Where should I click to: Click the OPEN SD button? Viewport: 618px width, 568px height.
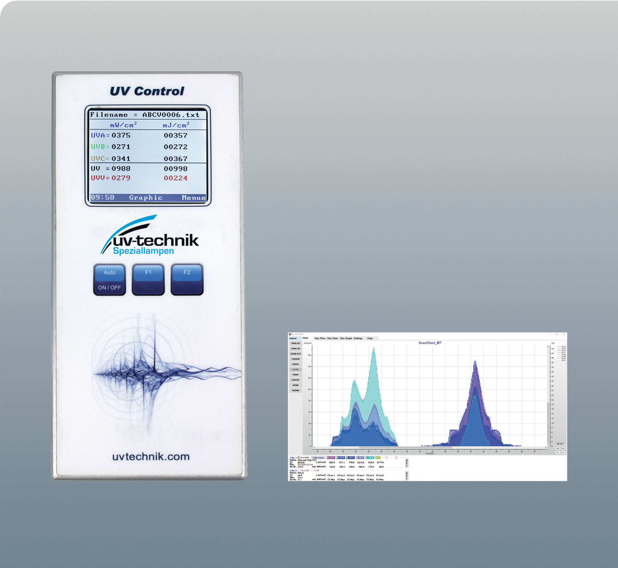click(x=295, y=343)
